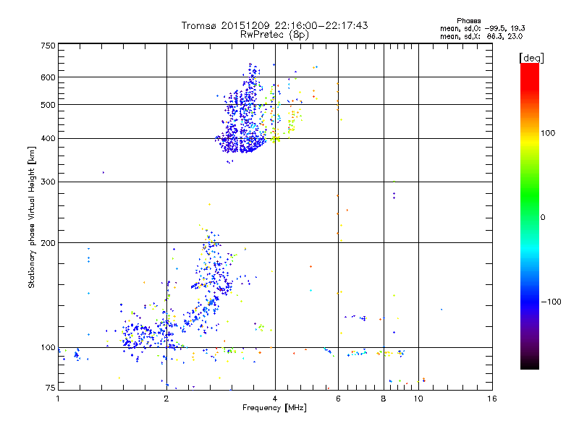Pick the blue band near -100 on colorbar
Viewport: 579px width, 434px height.
coord(530,302)
